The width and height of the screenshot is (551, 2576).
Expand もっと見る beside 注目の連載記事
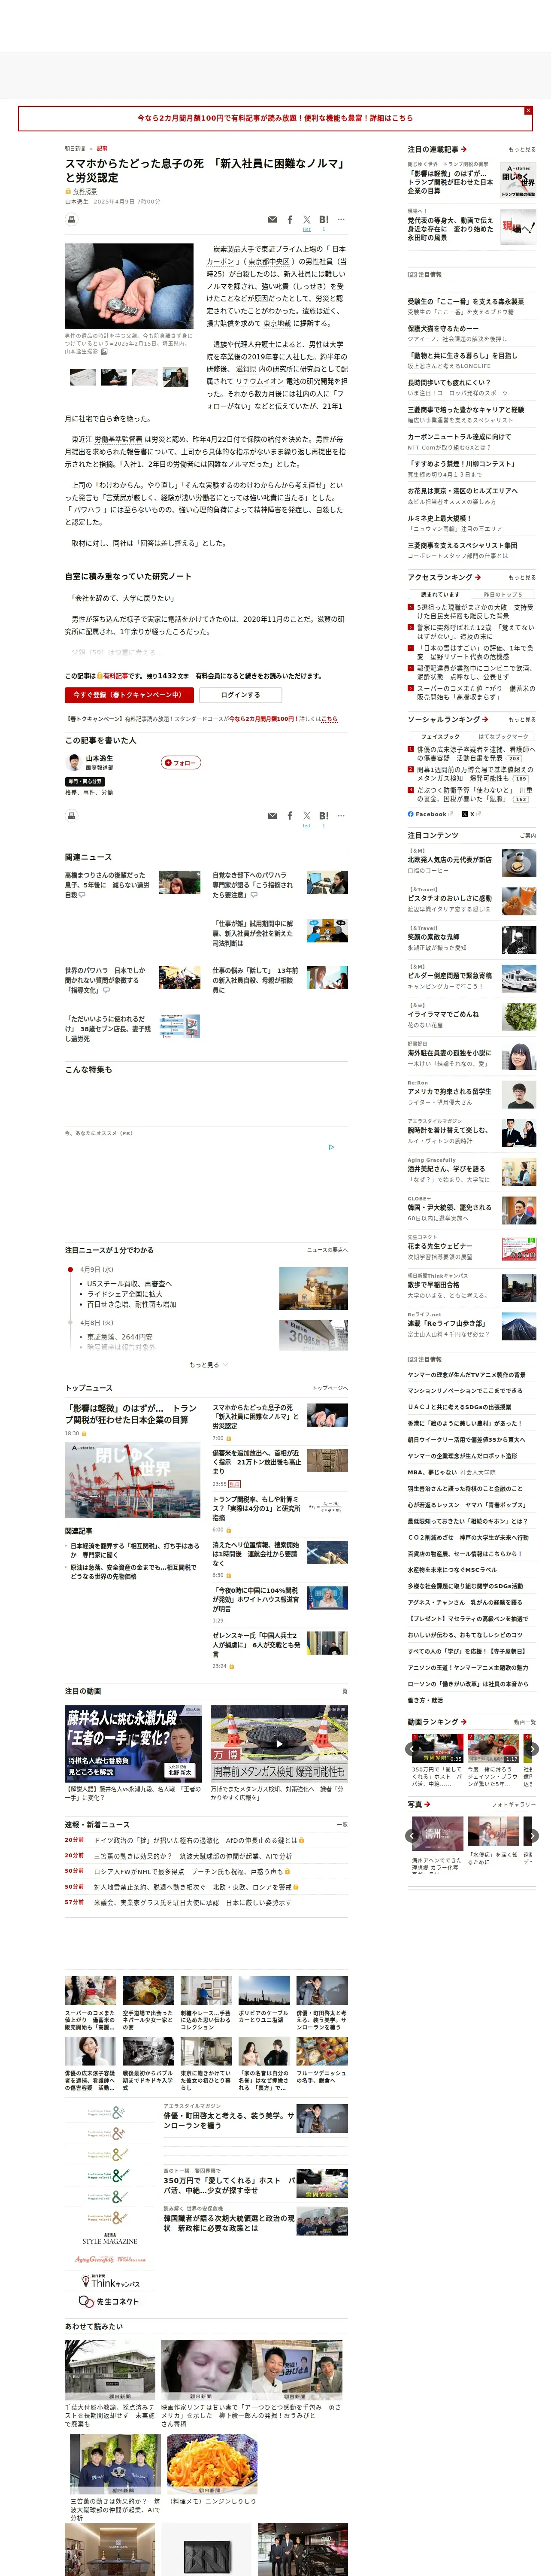[521, 149]
